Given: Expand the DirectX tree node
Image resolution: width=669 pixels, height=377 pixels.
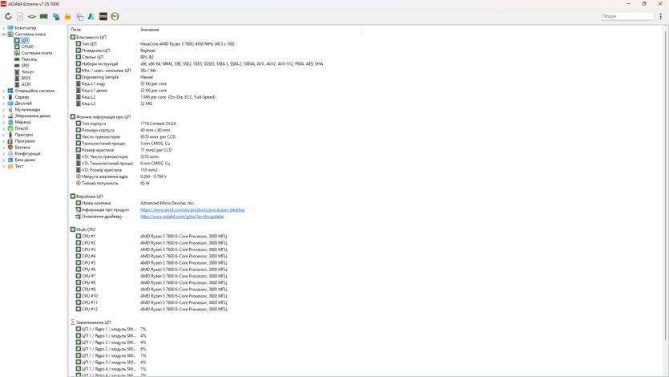Looking at the screenshot, I should pyautogui.click(x=4, y=128).
